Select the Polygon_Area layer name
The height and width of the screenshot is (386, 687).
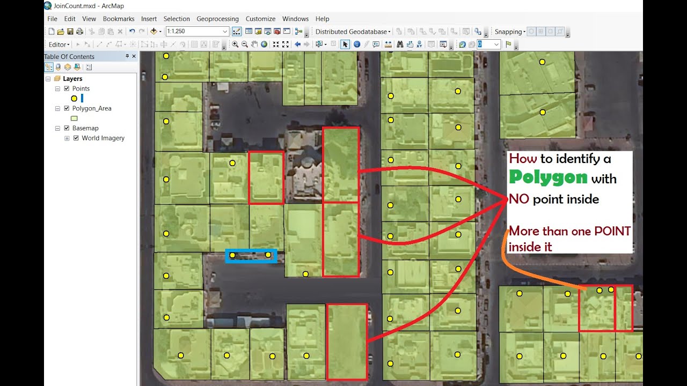[92, 108]
